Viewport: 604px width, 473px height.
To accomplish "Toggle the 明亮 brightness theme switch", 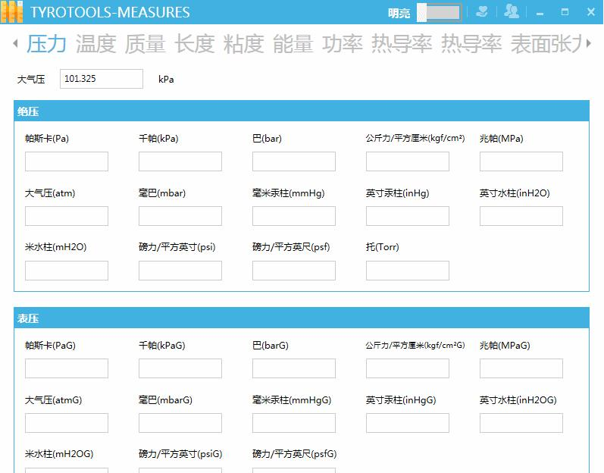I will (439, 13).
